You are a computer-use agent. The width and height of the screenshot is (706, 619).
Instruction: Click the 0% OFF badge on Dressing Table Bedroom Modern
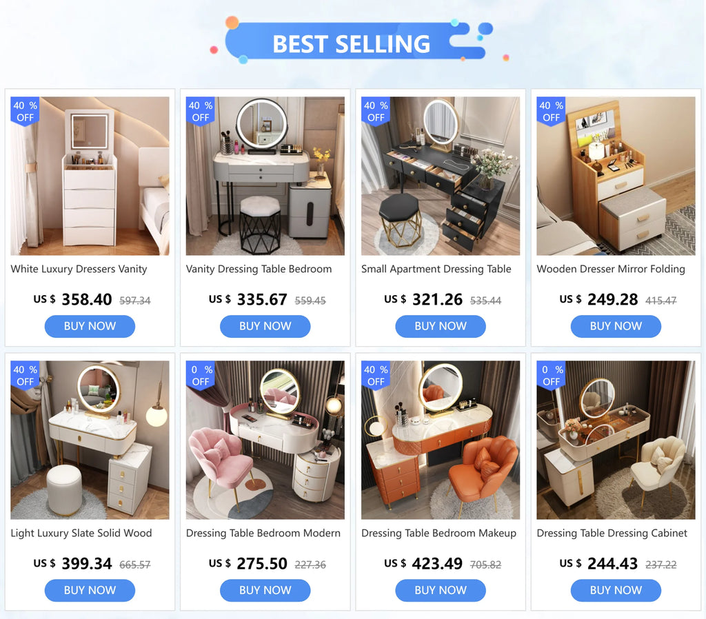(x=201, y=376)
